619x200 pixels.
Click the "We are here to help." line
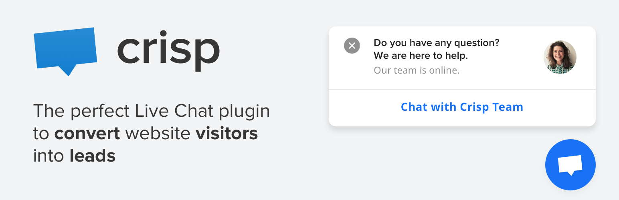pyautogui.click(x=421, y=56)
